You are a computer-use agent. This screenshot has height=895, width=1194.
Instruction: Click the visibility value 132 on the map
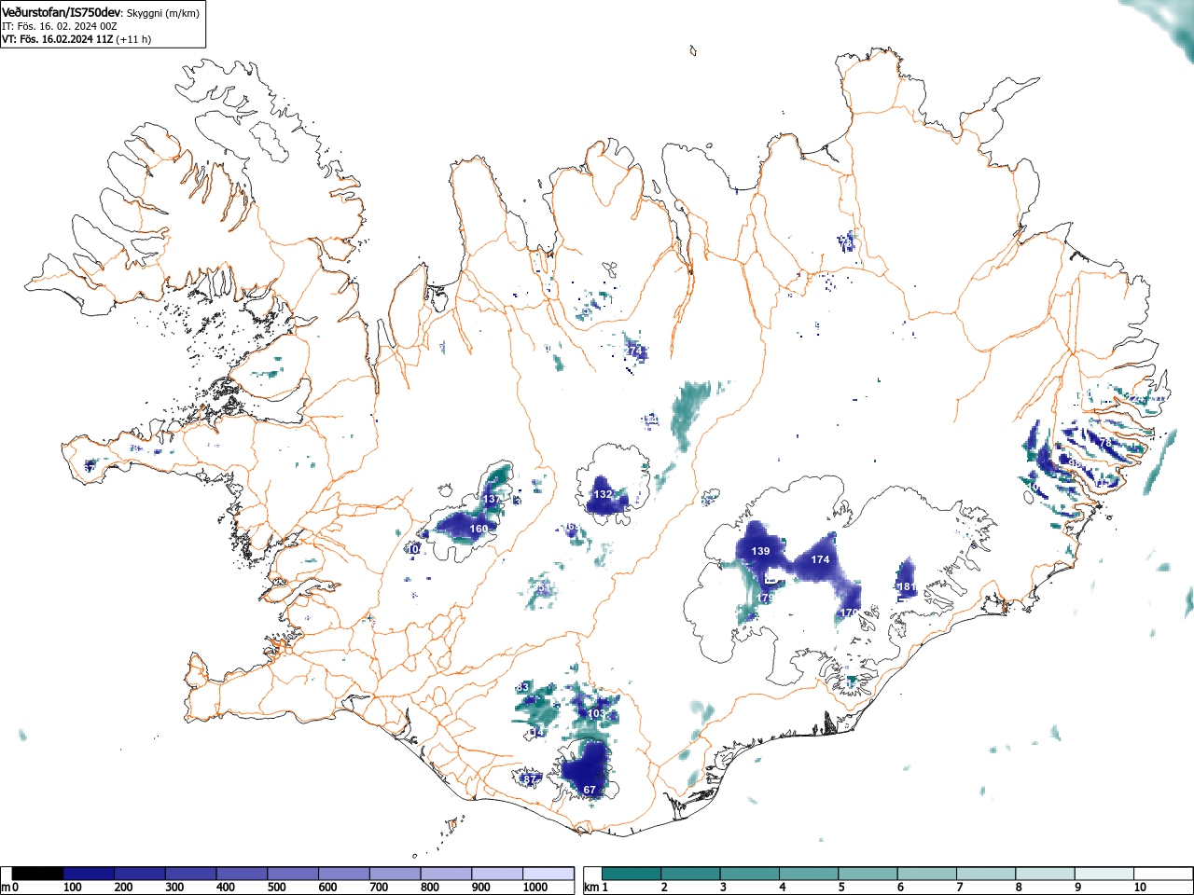(604, 494)
